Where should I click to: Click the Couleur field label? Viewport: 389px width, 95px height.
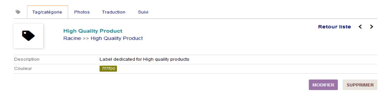click(x=23, y=69)
